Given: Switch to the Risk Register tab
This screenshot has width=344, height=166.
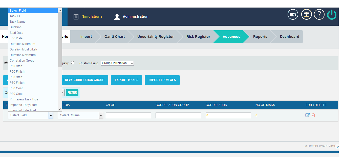Looking at the screenshot, I should tap(198, 37).
